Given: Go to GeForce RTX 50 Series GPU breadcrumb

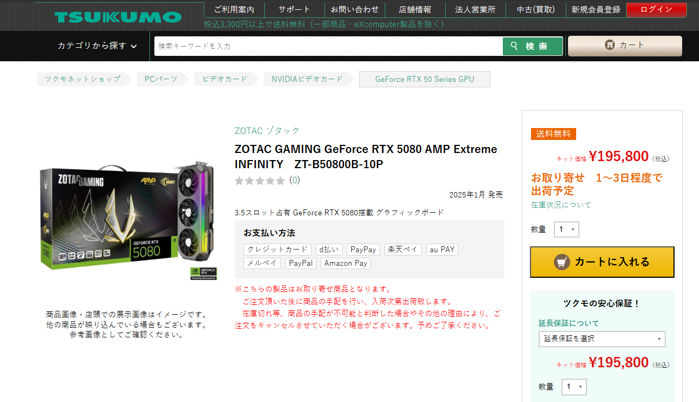Looking at the screenshot, I should point(425,79).
